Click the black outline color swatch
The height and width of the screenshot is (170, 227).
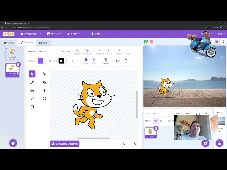tap(61, 61)
